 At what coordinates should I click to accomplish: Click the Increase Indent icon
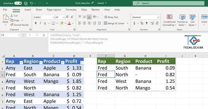point(99,23)
